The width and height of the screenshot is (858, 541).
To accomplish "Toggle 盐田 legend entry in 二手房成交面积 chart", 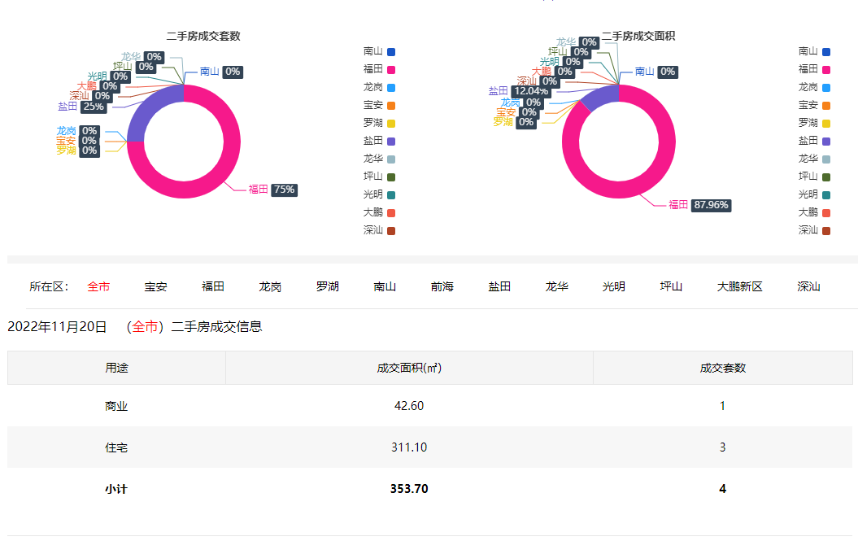I will 815,141.
